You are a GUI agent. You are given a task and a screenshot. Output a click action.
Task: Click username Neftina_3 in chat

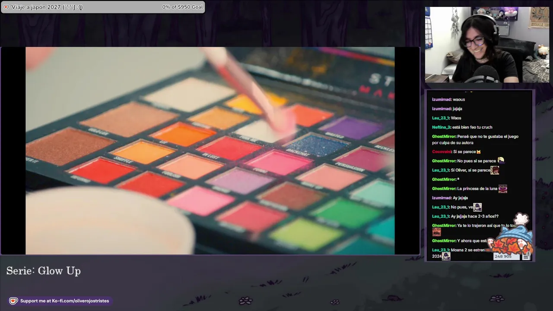[441, 127]
